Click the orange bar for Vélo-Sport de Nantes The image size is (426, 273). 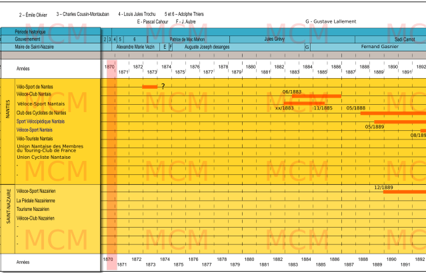tap(150, 87)
